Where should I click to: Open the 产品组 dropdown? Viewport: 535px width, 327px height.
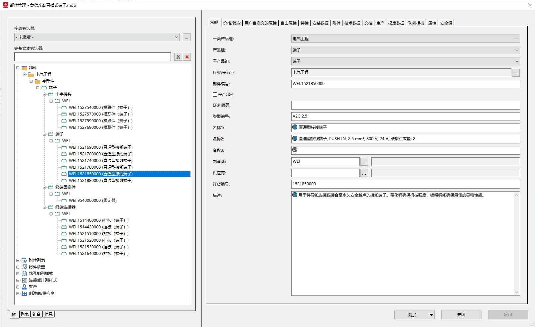517,50
